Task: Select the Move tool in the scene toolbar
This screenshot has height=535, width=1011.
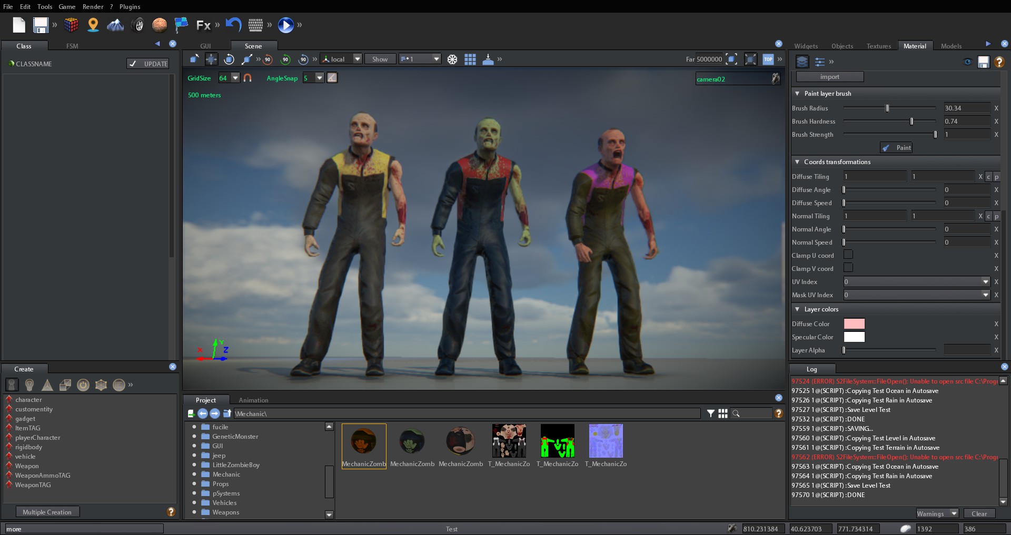Action: 211,59
